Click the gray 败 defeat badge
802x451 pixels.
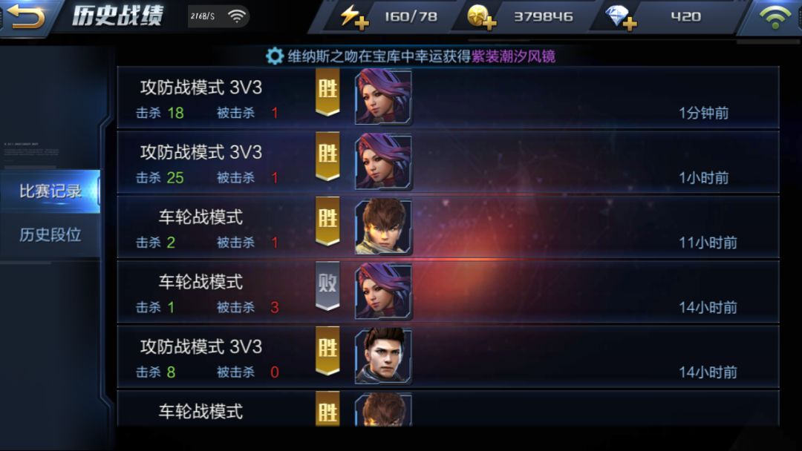click(x=327, y=286)
